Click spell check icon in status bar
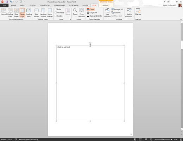Viewport: 183px width, 141px height. pos(16,140)
